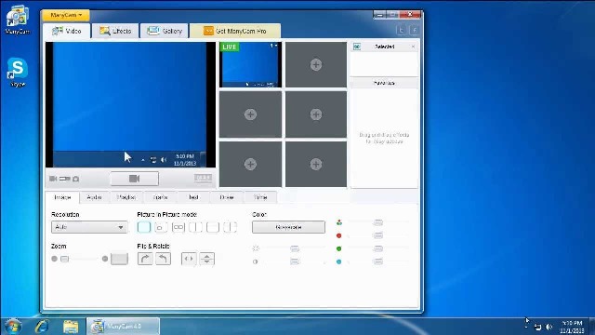The width and height of the screenshot is (595, 335).
Task: Click the Zoom slider handle
Action: [x=65, y=259]
